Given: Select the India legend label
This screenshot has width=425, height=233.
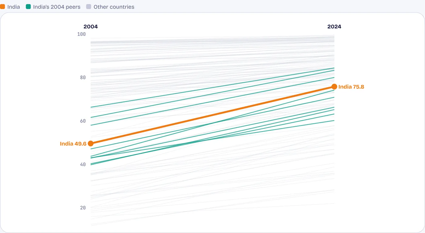Looking at the screenshot, I should pyautogui.click(x=14, y=7).
